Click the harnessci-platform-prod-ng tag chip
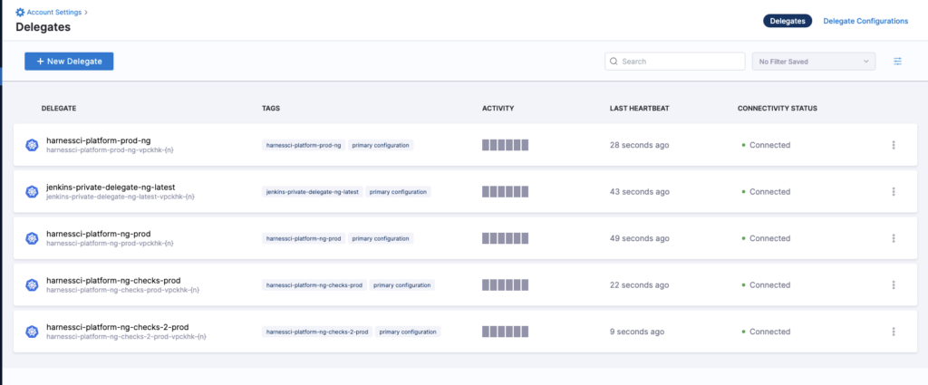The width and height of the screenshot is (928, 385). (304, 145)
